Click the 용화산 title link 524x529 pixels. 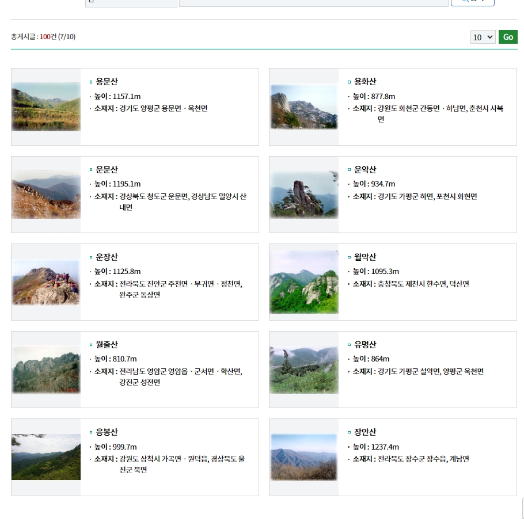365,82
